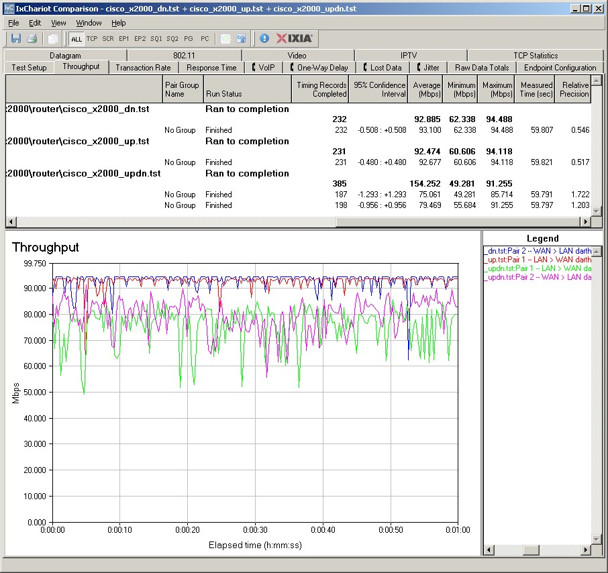The image size is (608, 573).
Task: Select the ALL filter toolbar button
Action: tap(77, 39)
